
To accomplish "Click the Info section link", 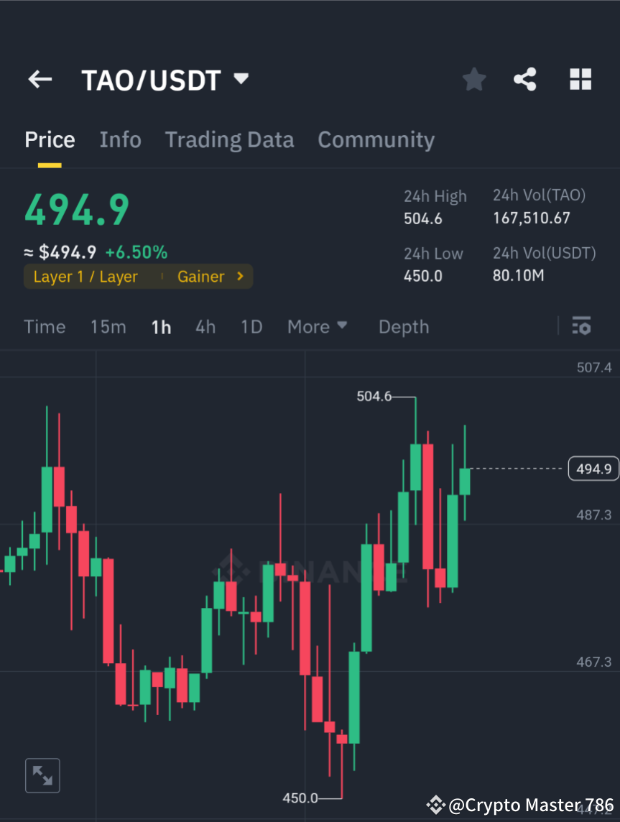I will coord(120,139).
